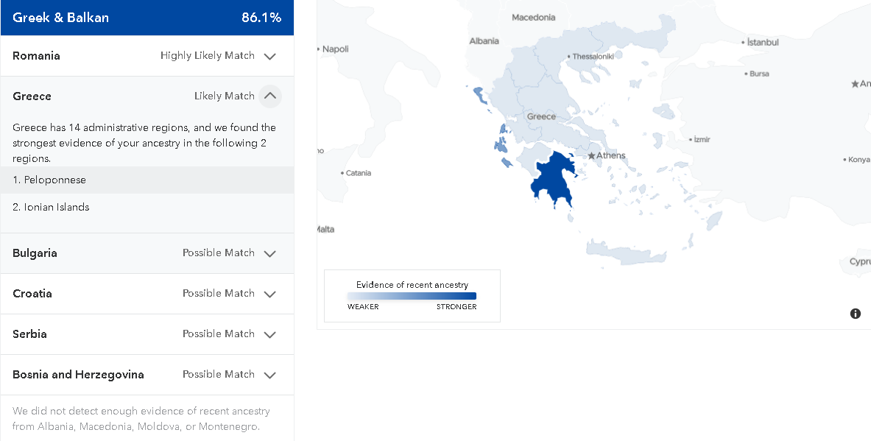871x441 pixels.
Task: Click the İzmir city marker
Action: 691,140
